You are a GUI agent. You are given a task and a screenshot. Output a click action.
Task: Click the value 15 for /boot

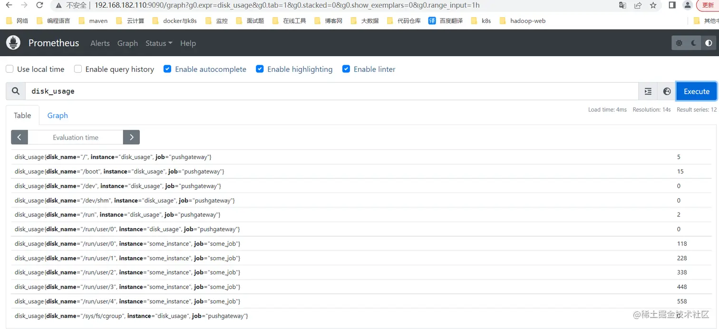680,171
